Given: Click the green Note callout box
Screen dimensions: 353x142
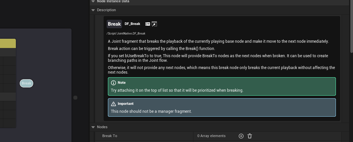Looking at the screenshot, I should [x=222, y=86].
